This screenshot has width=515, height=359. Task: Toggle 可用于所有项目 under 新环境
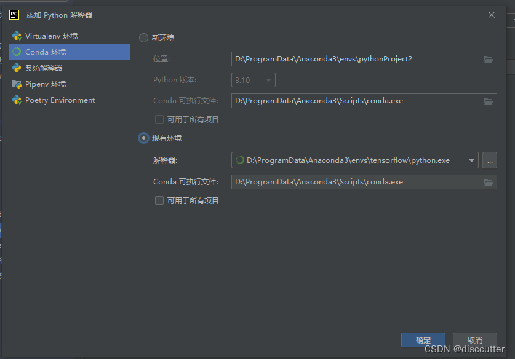click(x=159, y=119)
